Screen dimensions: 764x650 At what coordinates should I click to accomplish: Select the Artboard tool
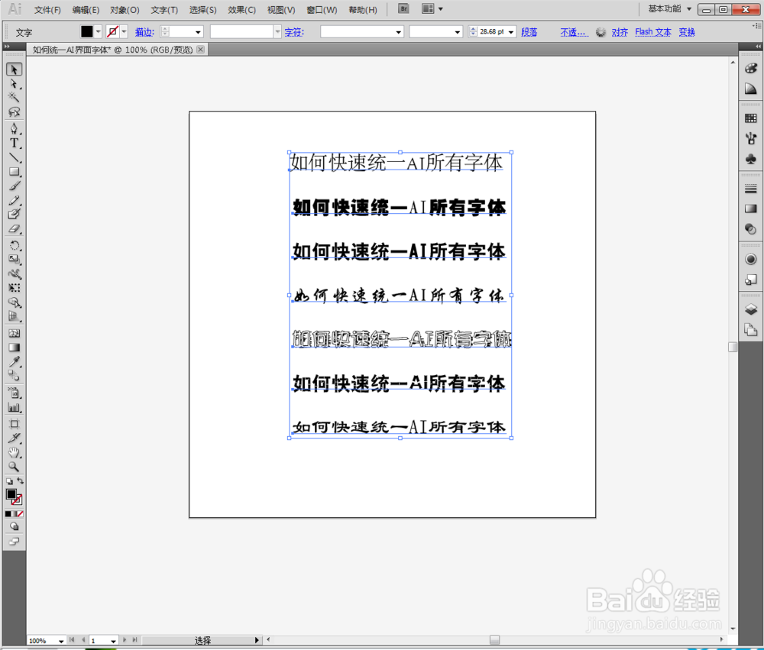tap(14, 424)
